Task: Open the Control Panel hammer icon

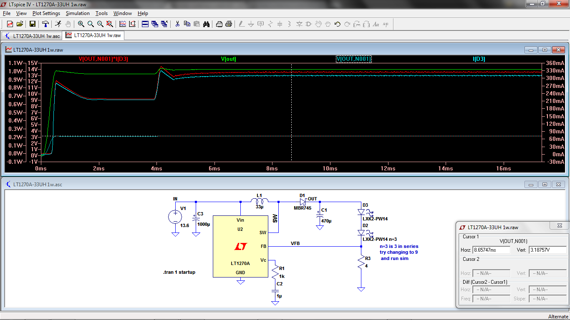Action: (x=45, y=24)
